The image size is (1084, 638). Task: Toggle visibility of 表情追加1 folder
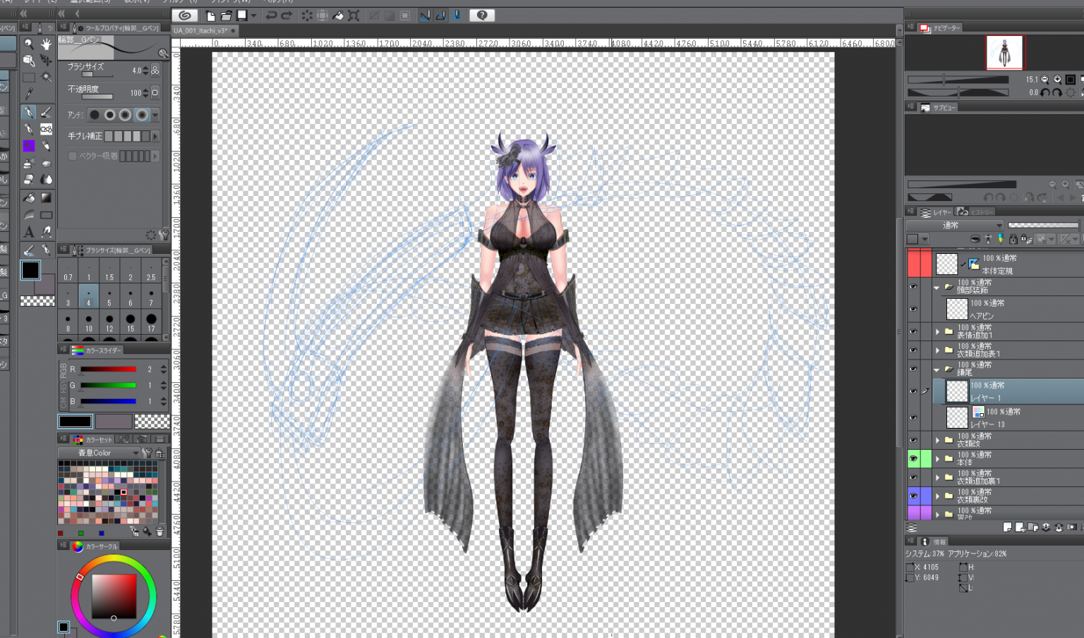(x=913, y=331)
